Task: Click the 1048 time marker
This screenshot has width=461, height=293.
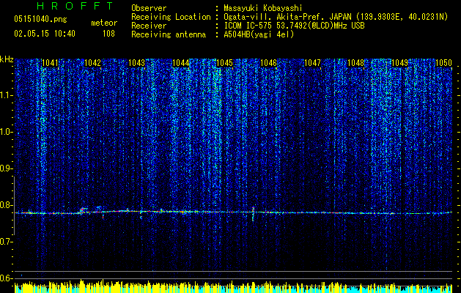Action: (x=355, y=63)
